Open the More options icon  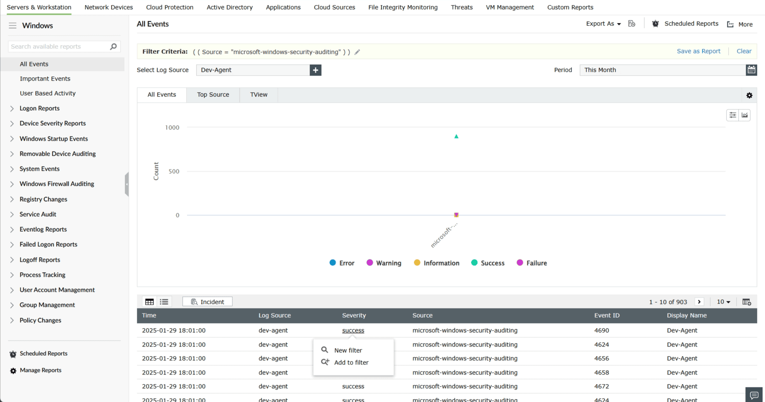(730, 24)
